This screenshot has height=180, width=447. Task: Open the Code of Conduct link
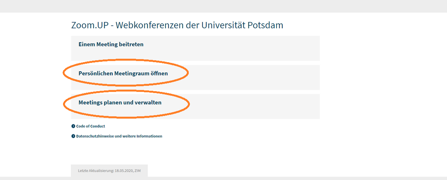[x=91, y=126]
